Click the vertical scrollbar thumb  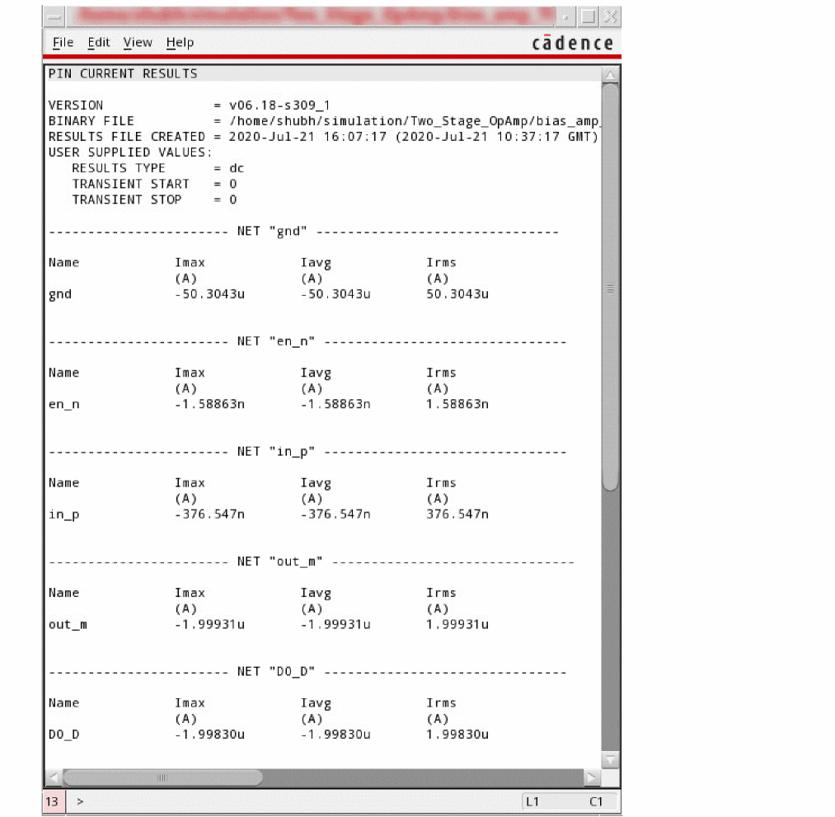[610, 288]
